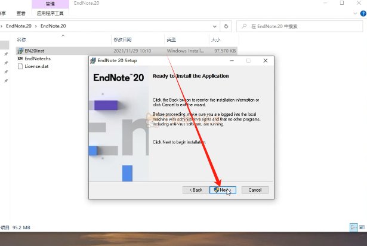
Task: Click search box for EndNote.20 folder
Action: 300,26
